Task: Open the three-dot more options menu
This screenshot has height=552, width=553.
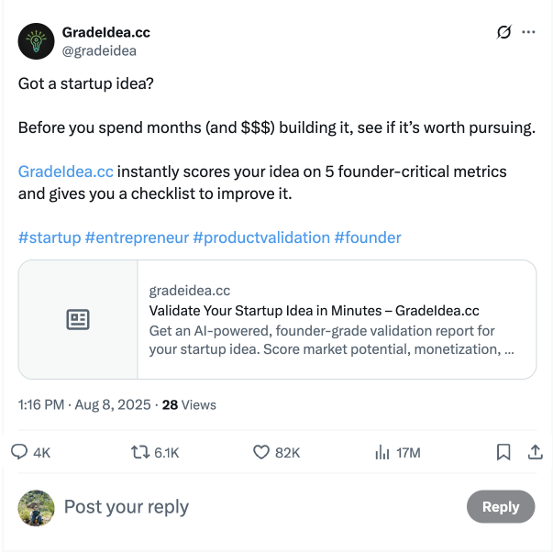Action: [528, 32]
